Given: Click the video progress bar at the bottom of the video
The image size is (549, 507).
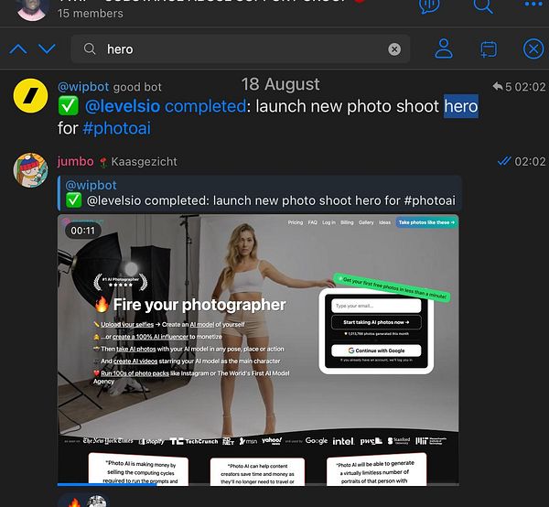Looking at the screenshot, I should 258,485.
